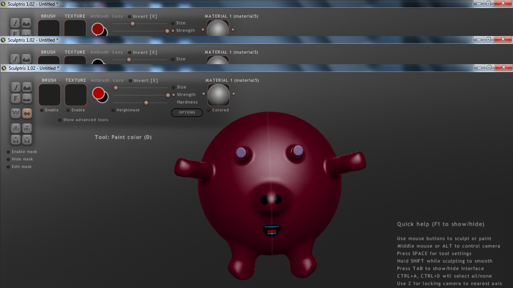The width and height of the screenshot is (513, 288).
Task: Click the dot right of material sphere
Action: tap(234, 94)
